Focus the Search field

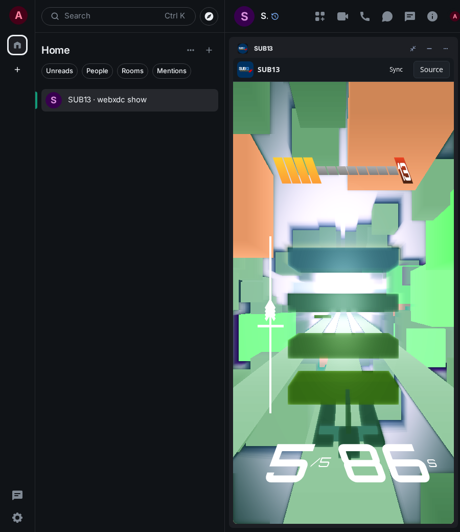click(118, 16)
